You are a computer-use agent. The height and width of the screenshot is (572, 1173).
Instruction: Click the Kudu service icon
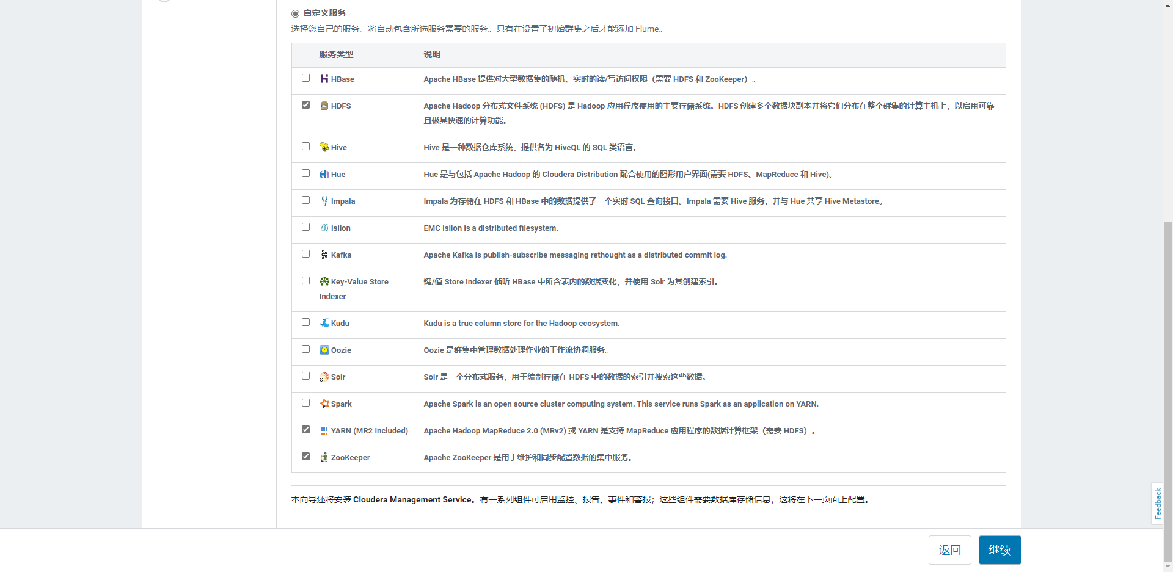point(324,323)
